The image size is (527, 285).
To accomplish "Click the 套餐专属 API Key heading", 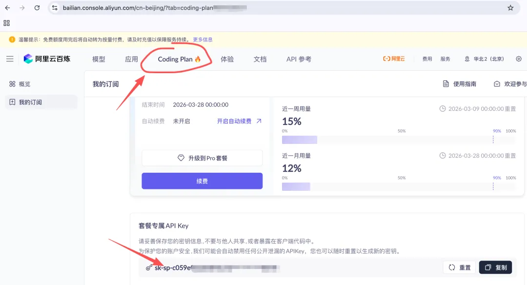I will pos(163,226).
